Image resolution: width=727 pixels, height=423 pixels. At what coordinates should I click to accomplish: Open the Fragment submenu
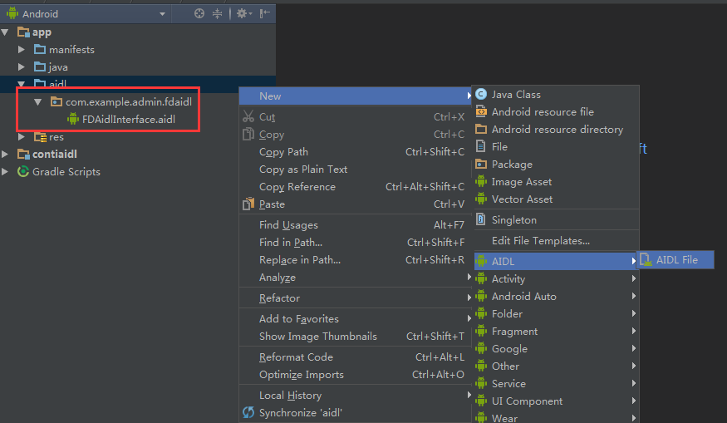[556, 331]
